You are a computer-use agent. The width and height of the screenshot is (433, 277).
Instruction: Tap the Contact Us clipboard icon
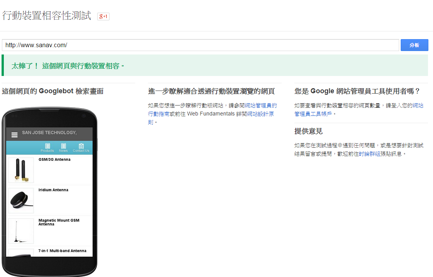pyautogui.click(x=81, y=146)
